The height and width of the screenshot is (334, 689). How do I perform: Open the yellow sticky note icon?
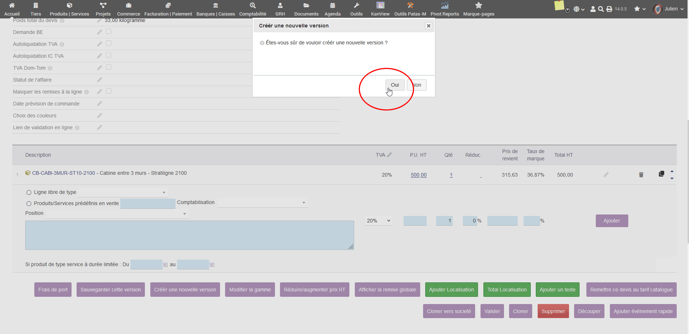coord(559,6)
